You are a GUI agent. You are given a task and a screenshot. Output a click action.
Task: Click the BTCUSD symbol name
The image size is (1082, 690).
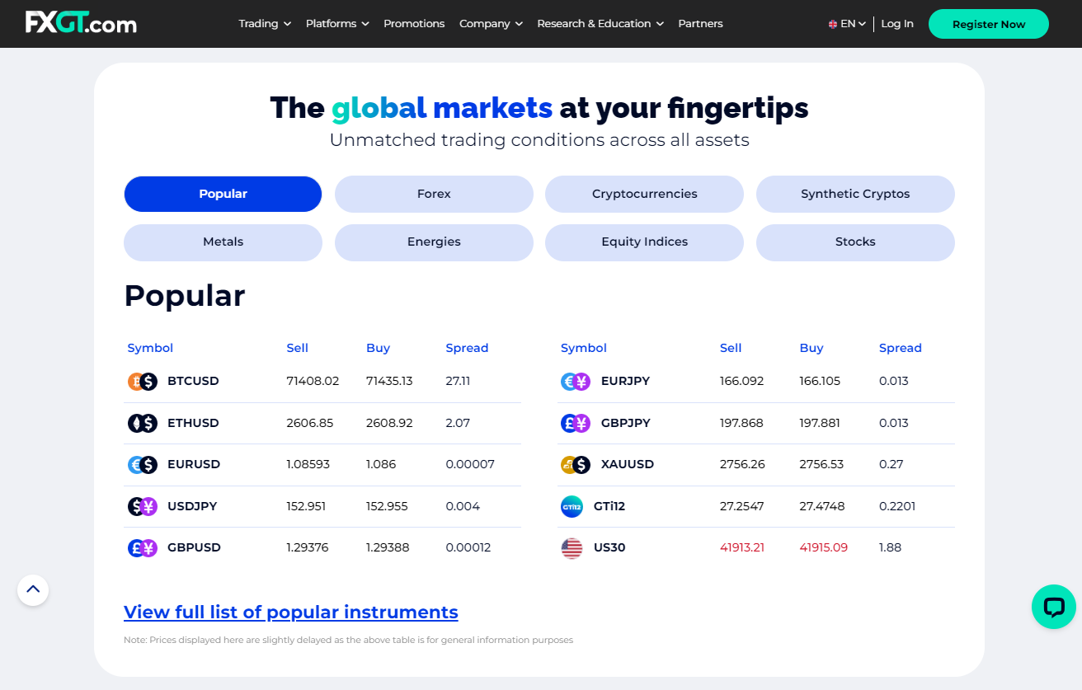point(193,381)
